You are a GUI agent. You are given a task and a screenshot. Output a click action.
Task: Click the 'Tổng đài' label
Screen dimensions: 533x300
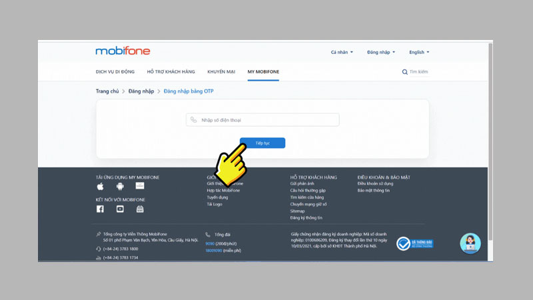pyautogui.click(x=223, y=235)
